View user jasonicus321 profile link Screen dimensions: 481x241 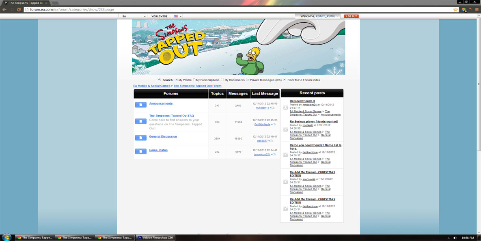point(262,155)
